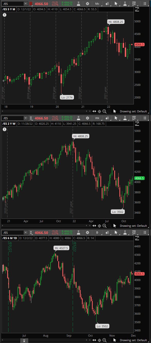Open Edit Studies flask in weekly chart toolbar
Image resolution: width=151 pixels, height=343 pixels.
click(78, 118)
